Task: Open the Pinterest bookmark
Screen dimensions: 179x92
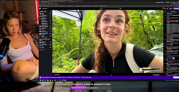Action: (x=56, y=6)
